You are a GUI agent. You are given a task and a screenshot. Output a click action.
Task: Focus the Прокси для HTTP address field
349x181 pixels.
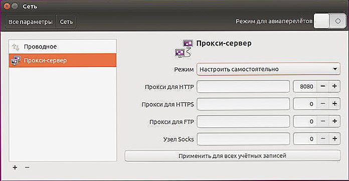coord(243,86)
